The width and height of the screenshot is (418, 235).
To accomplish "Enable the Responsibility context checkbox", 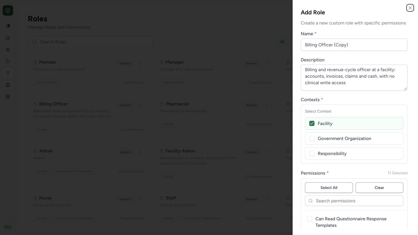I will pyautogui.click(x=312, y=153).
